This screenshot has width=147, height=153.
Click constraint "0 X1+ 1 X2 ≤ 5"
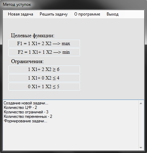click(44, 86)
